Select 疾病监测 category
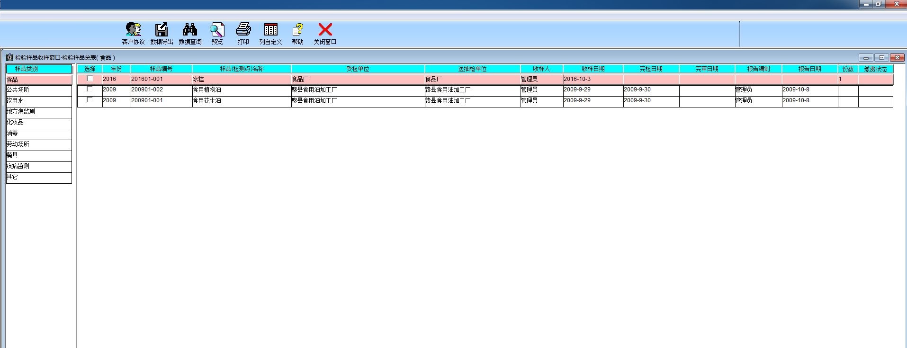The image size is (907, 348). pos(39,166)
